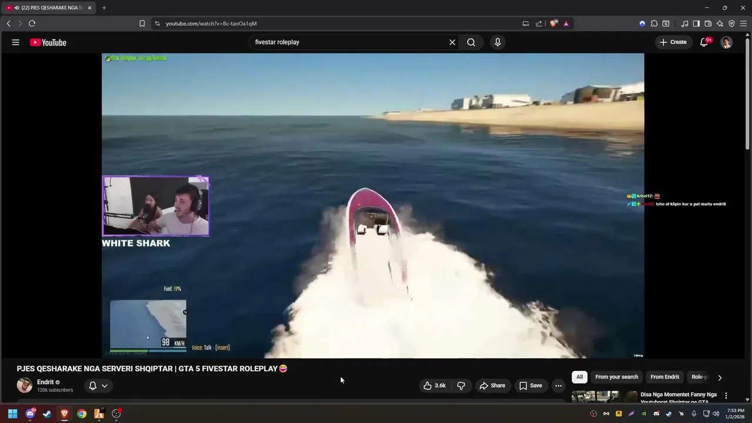Open Steam from the taskbar
The image size is (752, 423).
pos(47,414)
